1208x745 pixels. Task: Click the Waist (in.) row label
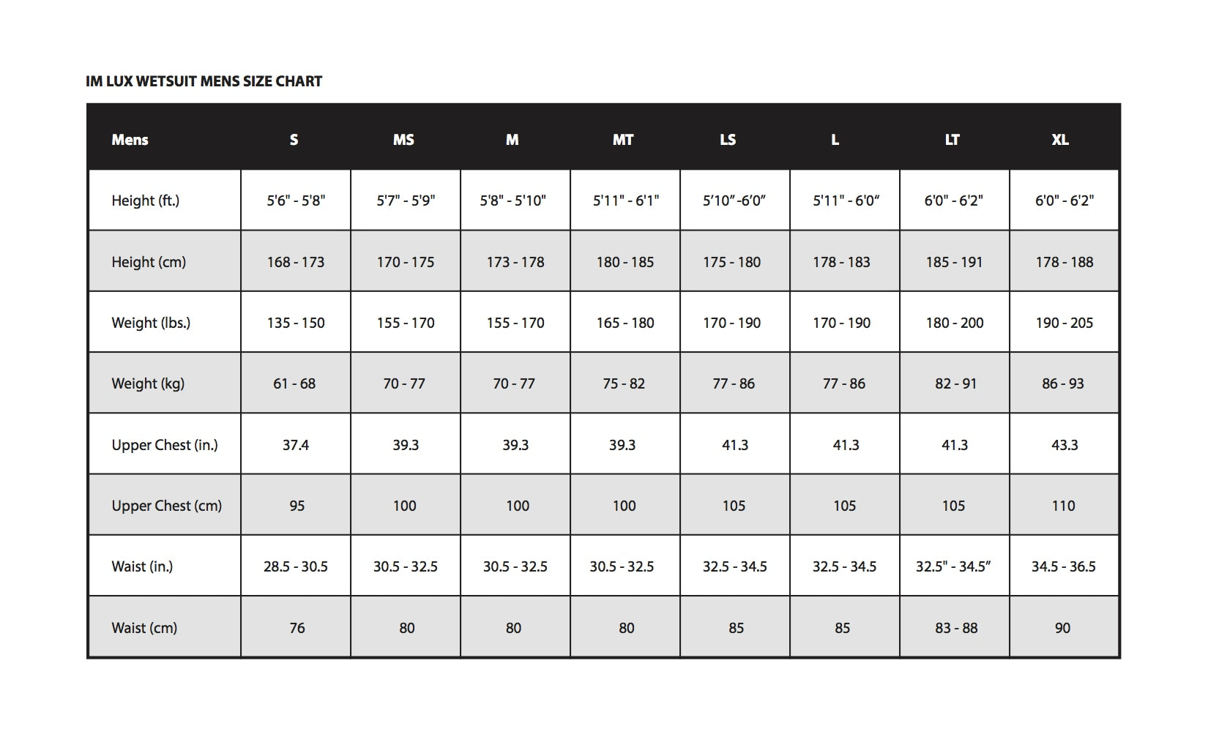click(x=142, y=566)
